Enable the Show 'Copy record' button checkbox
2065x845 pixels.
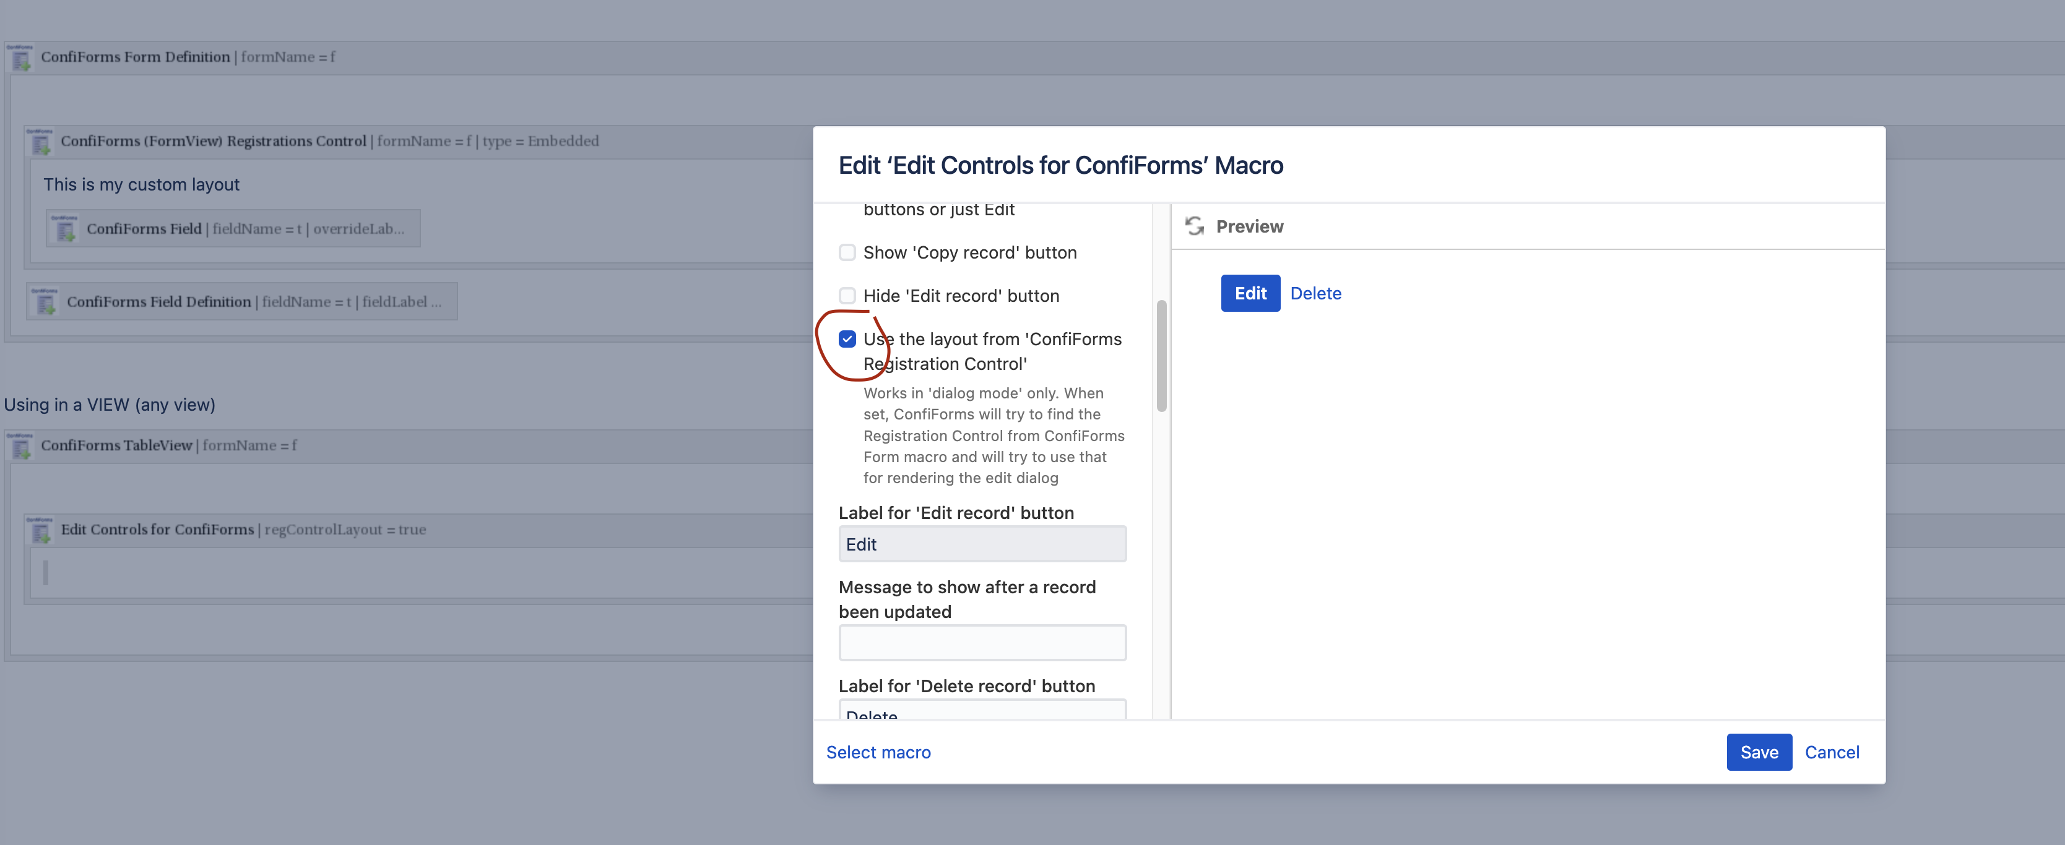[x=847, y=252]
